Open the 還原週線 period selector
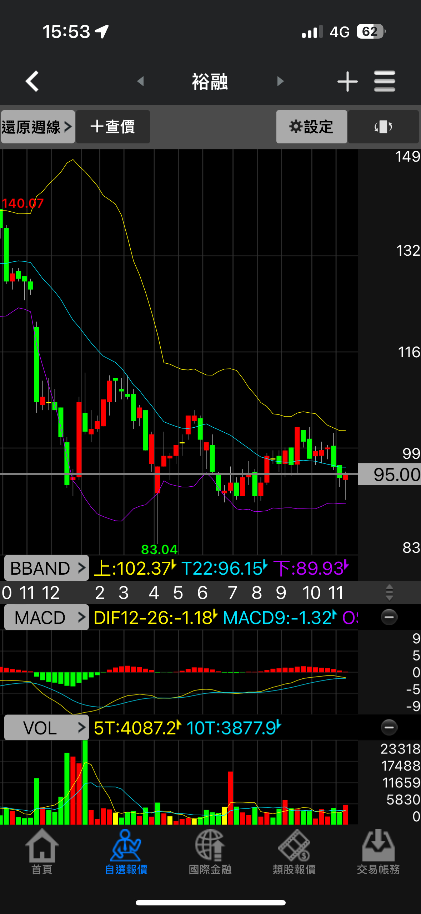Viewport: 421px width, 914px height. point(37,127)
